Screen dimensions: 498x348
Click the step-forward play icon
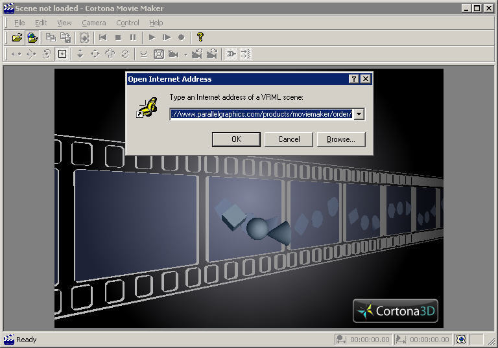tap(167, 38)
